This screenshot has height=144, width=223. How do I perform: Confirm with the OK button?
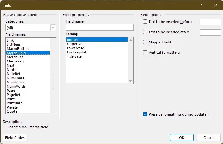181,138
